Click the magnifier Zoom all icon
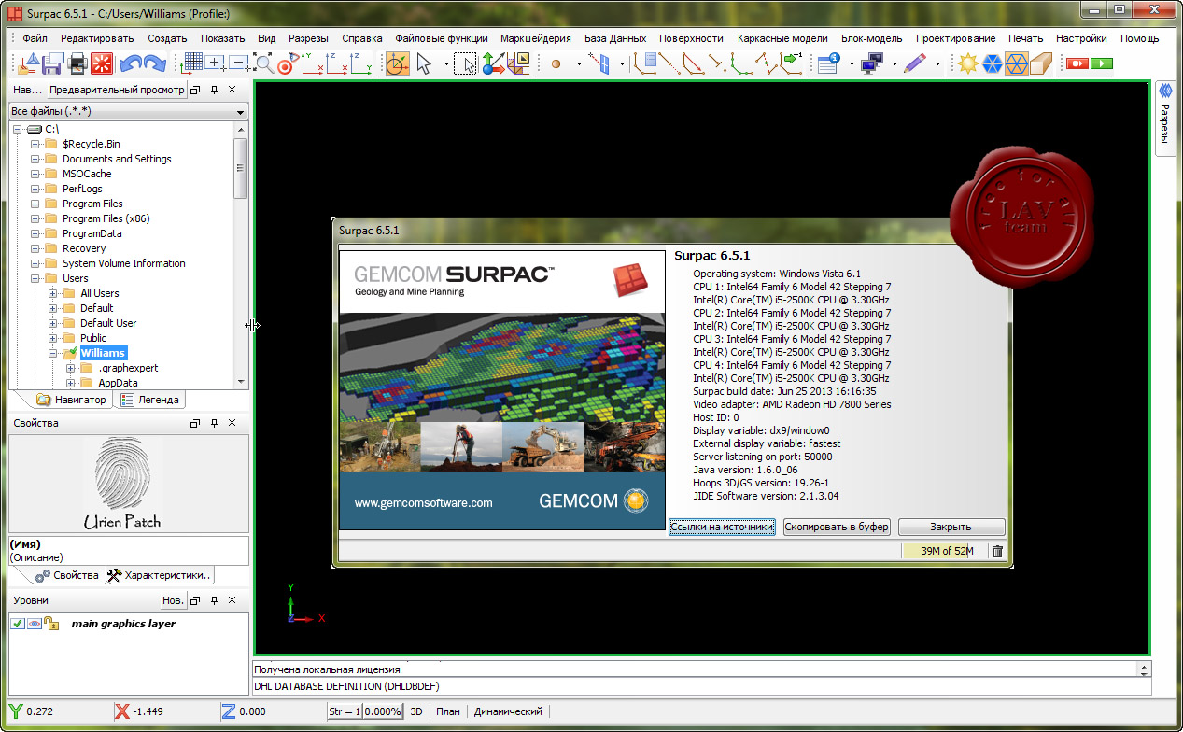 (264, 63)
